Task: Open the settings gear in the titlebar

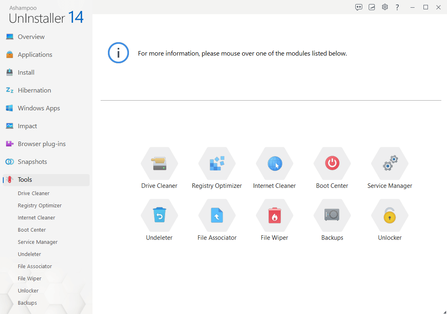Action: 385,7
